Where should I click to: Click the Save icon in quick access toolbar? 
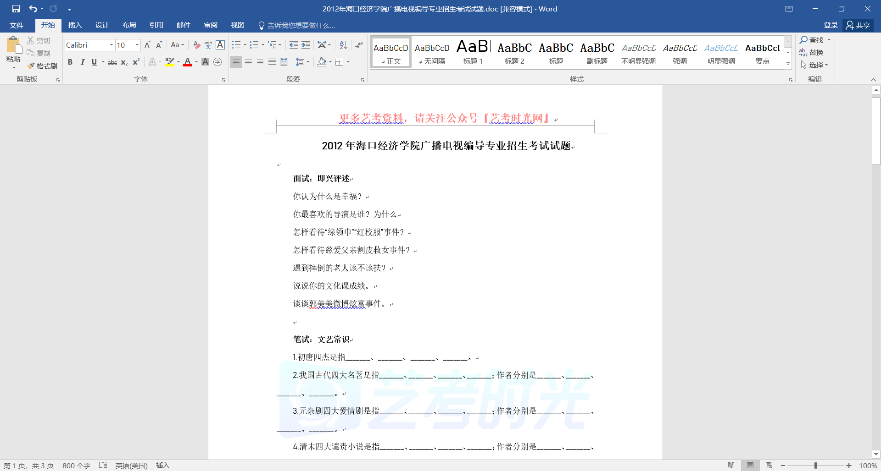[16, 9]
